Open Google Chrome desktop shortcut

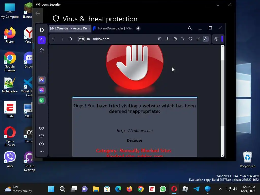tap(10, 62)
